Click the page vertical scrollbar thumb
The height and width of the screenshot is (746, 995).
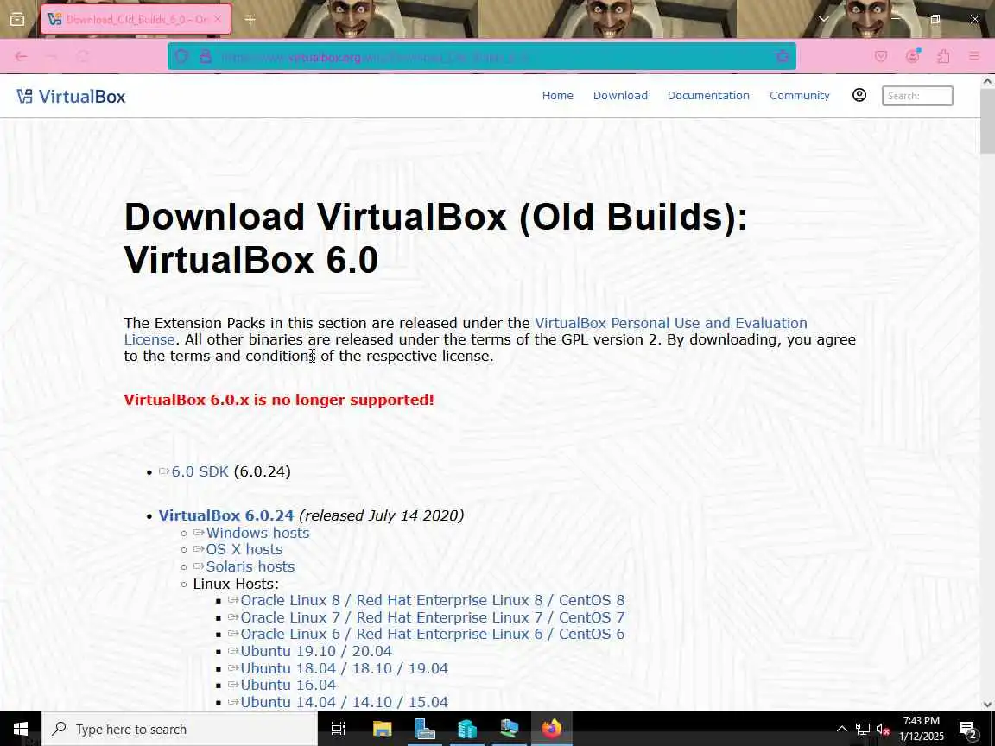point(987,121)
